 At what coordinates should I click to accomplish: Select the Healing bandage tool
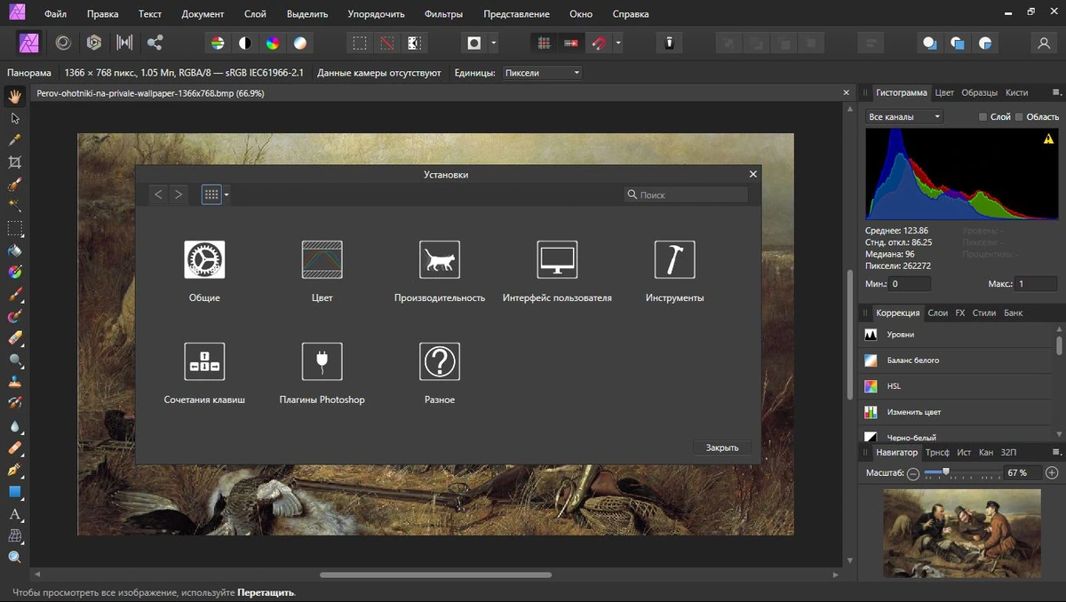click(14, 448)
